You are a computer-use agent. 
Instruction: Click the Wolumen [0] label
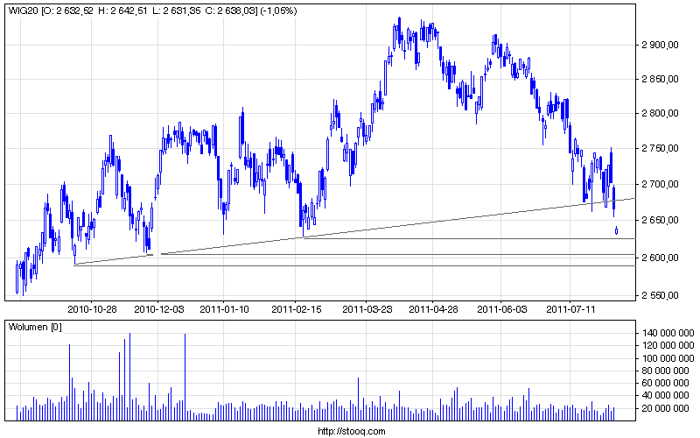[x=35, y=327]
